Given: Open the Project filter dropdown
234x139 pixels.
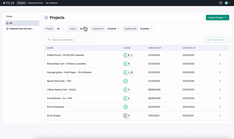Looking at the screenshot, I should [61, 29].
